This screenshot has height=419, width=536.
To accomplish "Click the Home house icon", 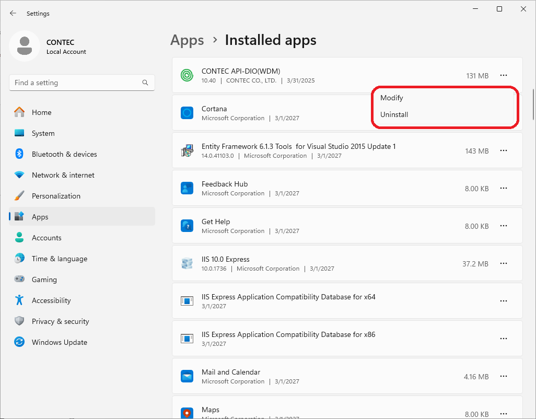I will [x=19, y=112].
